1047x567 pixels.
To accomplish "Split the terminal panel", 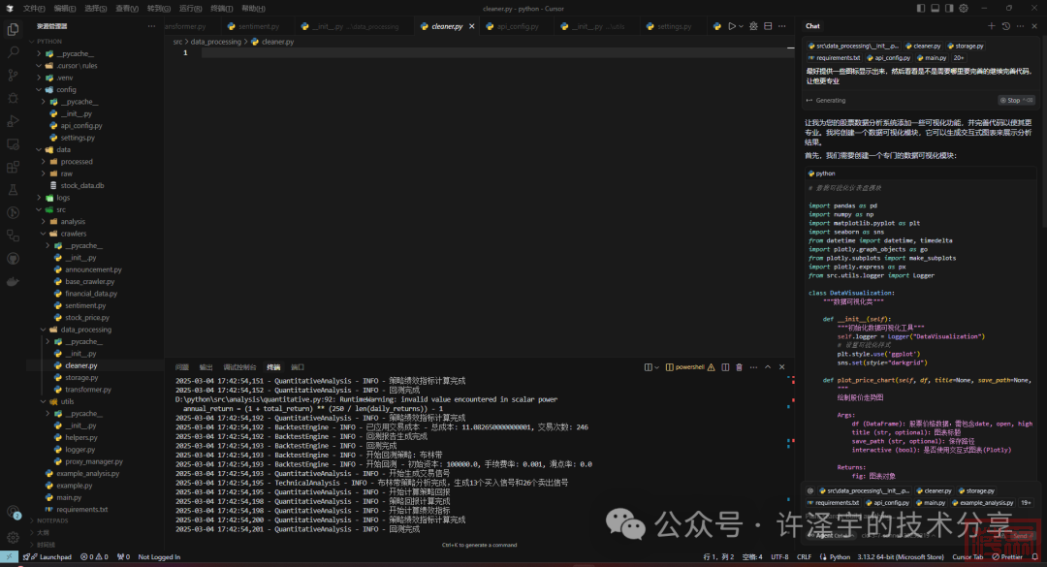I will pos(725,367).
